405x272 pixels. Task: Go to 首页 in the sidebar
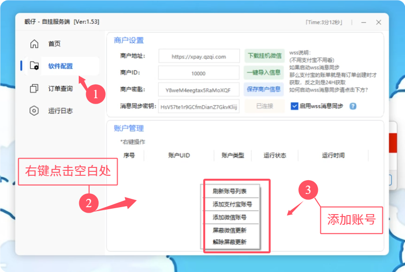(x=54, y=44)
